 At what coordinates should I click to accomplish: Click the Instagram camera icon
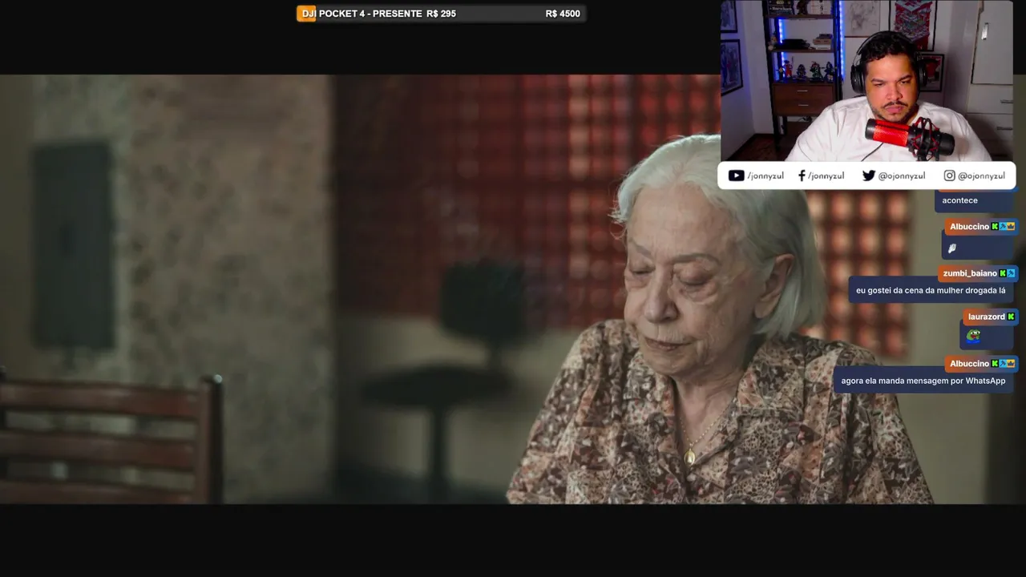coord(949,176)
